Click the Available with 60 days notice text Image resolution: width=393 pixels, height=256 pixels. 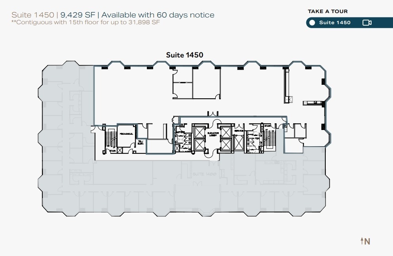click(x=158, y=15)
